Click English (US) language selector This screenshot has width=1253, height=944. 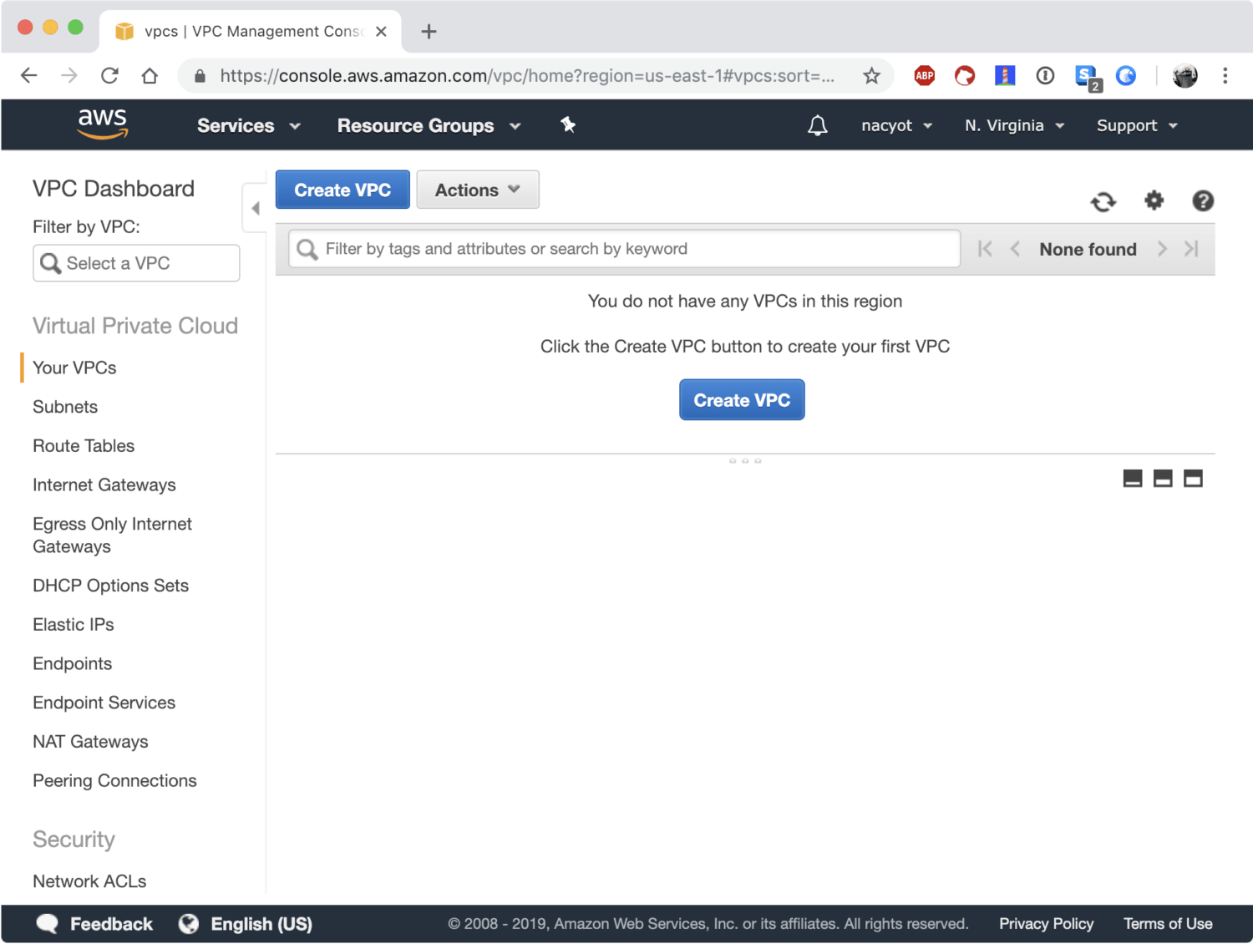[x=261, y=924]
